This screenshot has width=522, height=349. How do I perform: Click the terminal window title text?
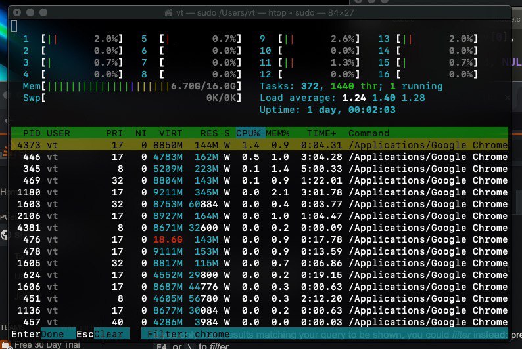coord(266,13)
